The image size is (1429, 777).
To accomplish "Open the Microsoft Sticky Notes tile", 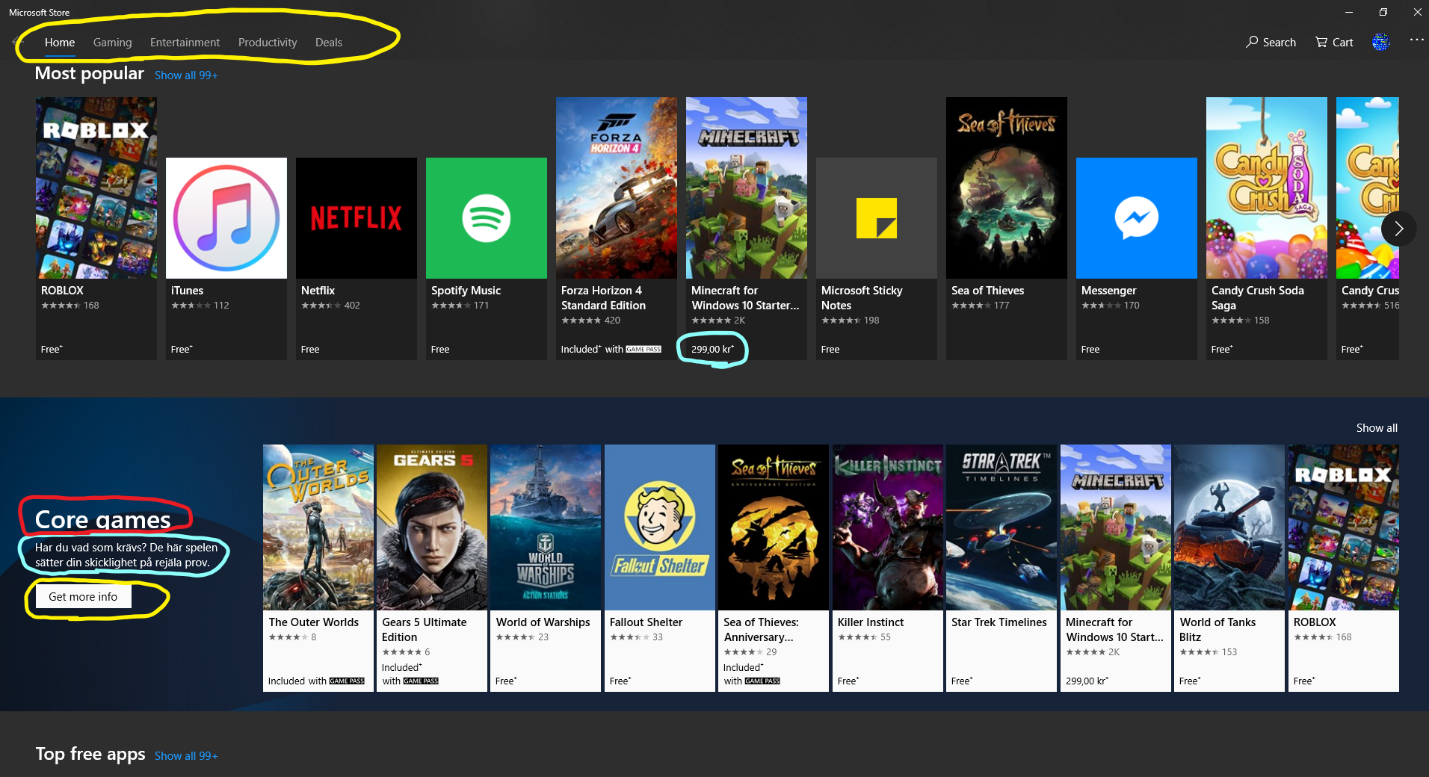I will click(x=877, y=259).
